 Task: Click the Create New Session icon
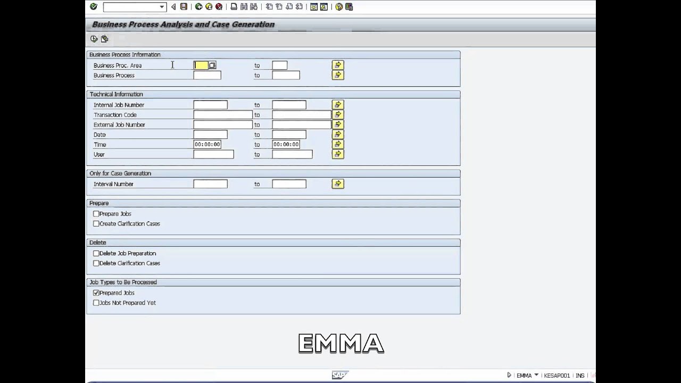314,7
